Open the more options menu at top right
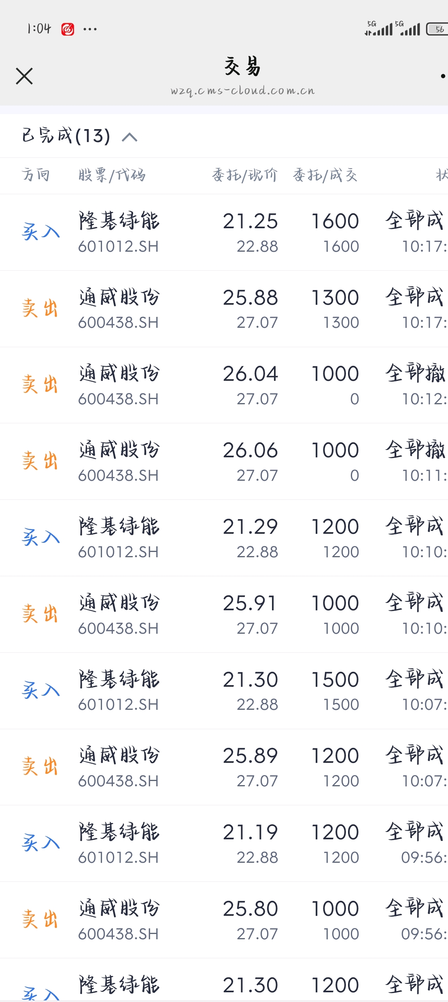448x1002 pixels. (443, 76)
